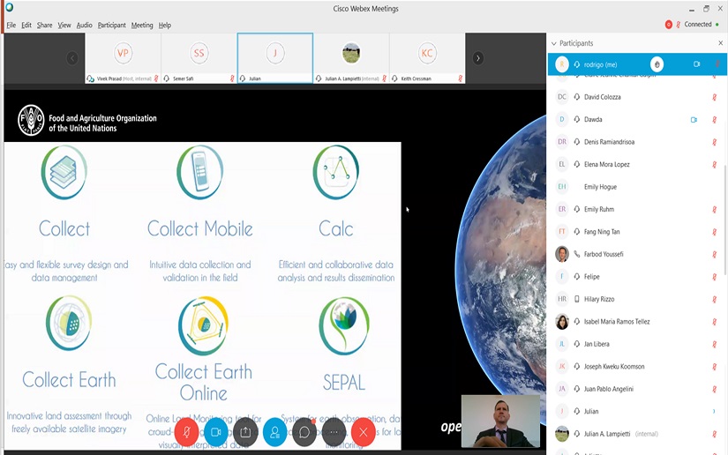Open the Participant menu
The image size is (728, 455).
[x=111, y=25]
